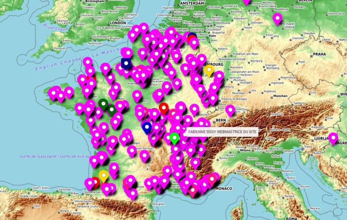Select the magenta marker near Leipzig
347x220 pixels.
[x=277, y=19]
